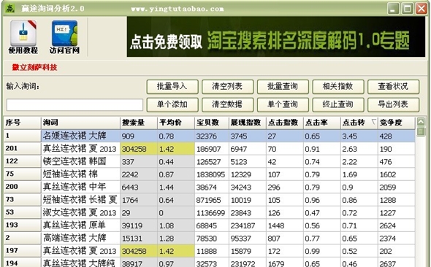The width and height of the screenshot is (431, 267).
Task: Select keyword cell 真丝连衣裙 中年
Action: point(80,187)
